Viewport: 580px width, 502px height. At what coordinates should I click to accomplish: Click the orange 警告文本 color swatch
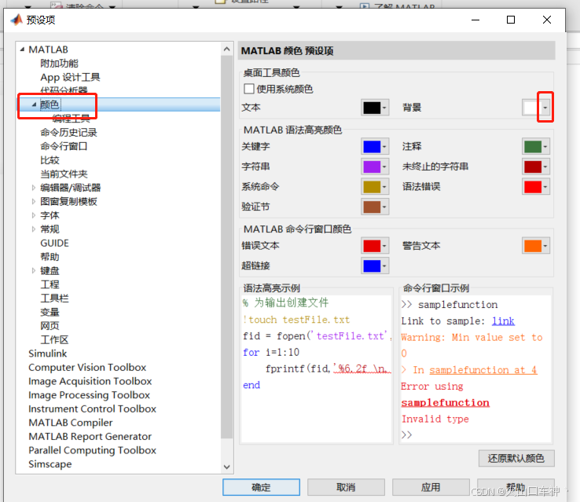tap(533, 246)
